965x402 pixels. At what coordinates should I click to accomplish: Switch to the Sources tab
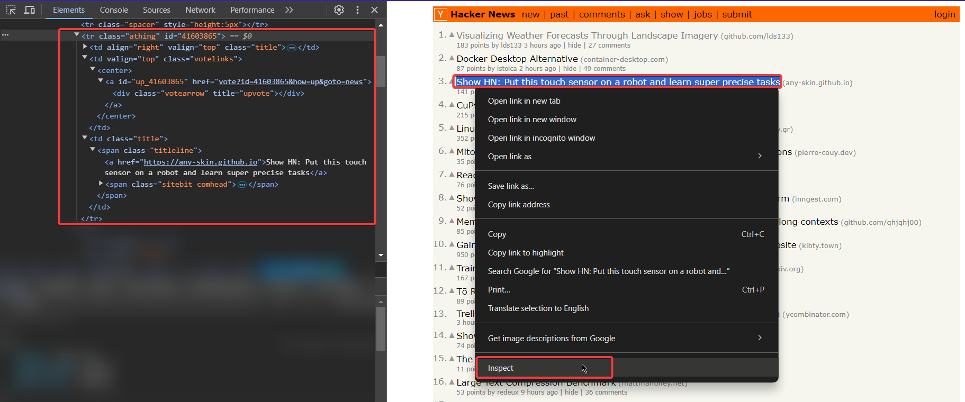[x=157, y=10]
